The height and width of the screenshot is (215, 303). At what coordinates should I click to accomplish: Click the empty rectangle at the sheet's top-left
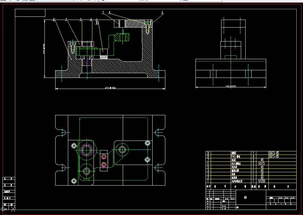(x=30, y=13)
